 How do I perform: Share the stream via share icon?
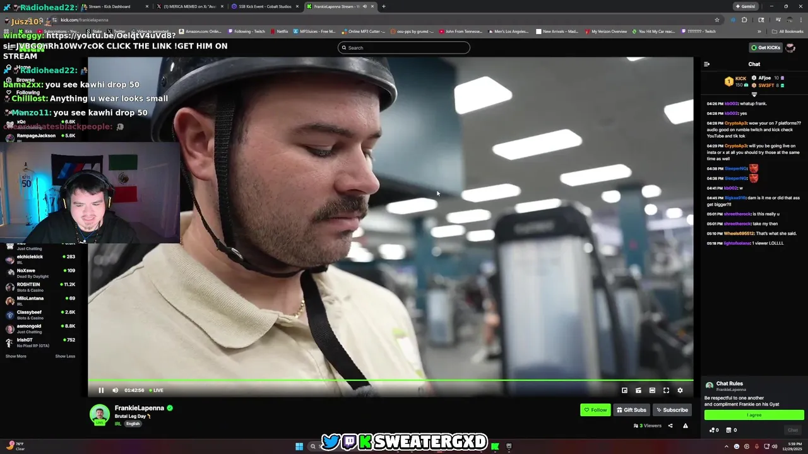[x=670, y=426]
